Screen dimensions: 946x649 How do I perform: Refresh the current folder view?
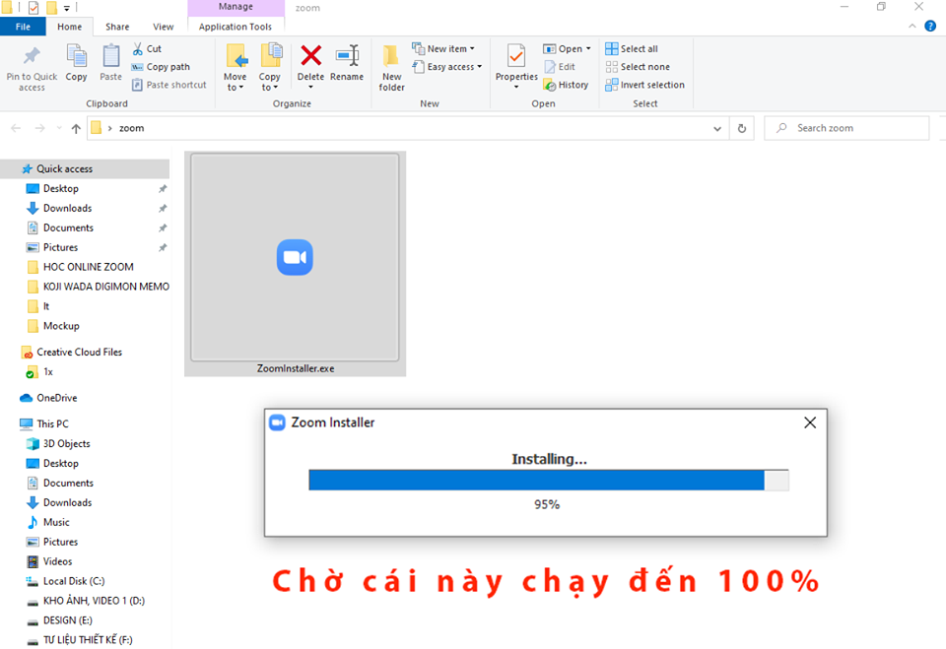(x=742, y=128)
